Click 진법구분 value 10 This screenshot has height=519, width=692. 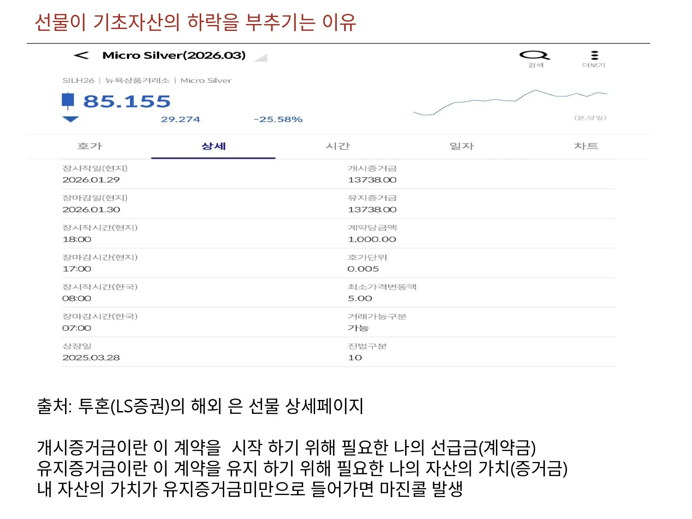coord(355,358)
